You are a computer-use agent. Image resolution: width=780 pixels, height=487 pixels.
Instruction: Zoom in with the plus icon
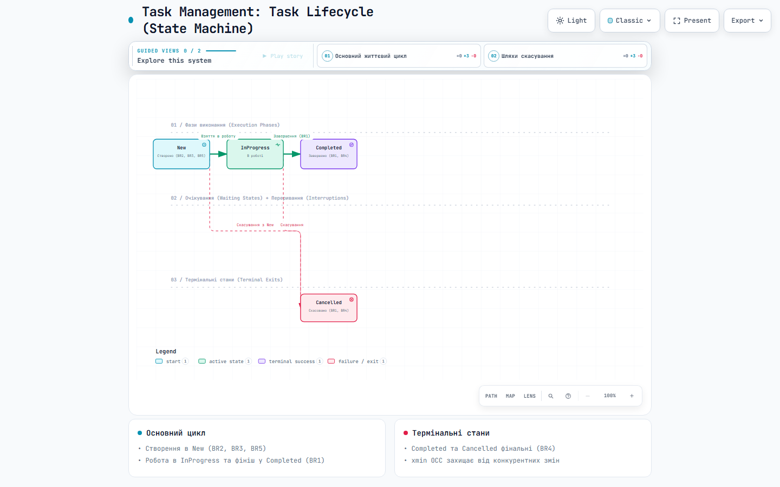[x=632, y=396]
